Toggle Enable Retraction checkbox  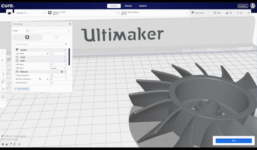51,83
